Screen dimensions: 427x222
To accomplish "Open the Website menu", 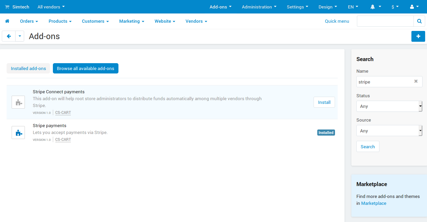I will 165,21.
